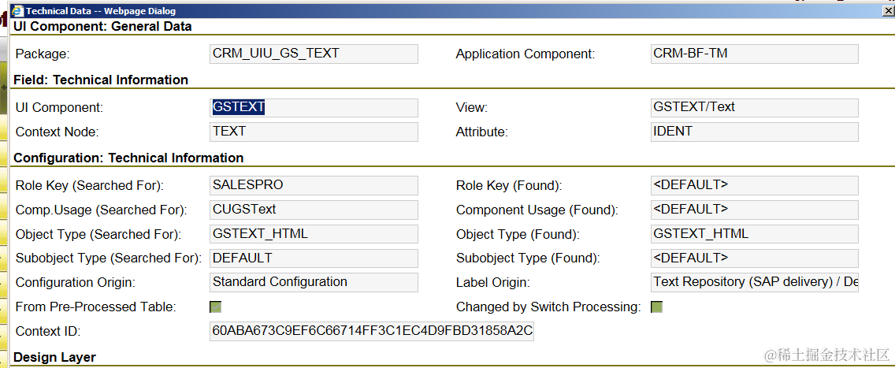Click the 'Label Origin:' label
Viewport: 895px width, 368px height.
point(493,282)
